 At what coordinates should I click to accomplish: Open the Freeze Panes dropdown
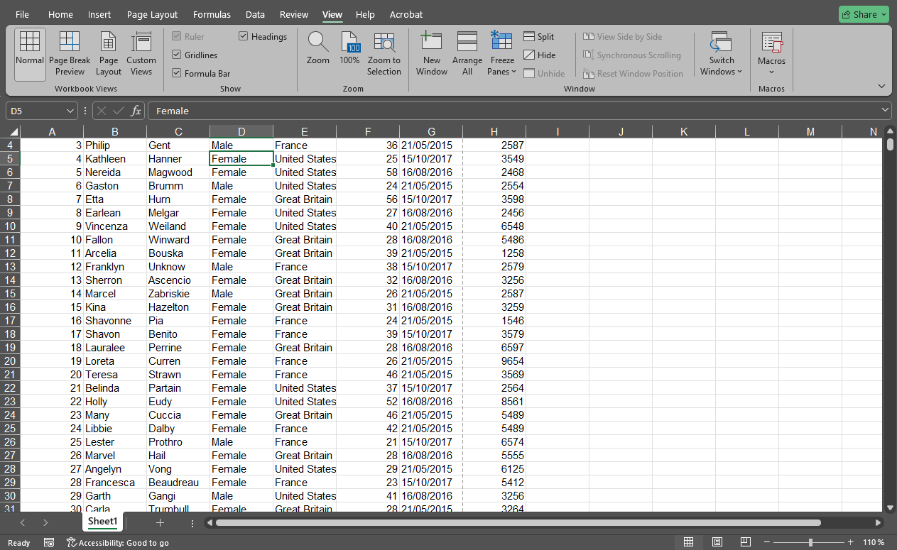click(x=502, y=66)
